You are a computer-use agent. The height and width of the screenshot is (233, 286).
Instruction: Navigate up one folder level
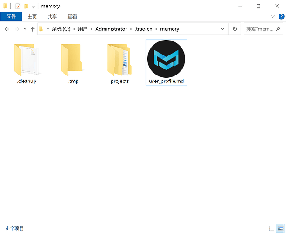33,29
